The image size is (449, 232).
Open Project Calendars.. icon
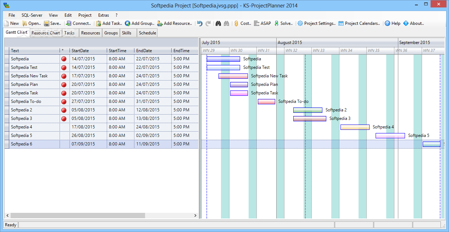(x=341, y=23)
